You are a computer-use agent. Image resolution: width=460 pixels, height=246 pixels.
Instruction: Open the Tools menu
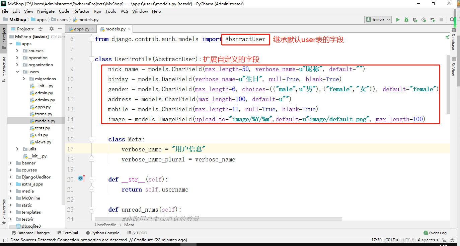(110, 11)
